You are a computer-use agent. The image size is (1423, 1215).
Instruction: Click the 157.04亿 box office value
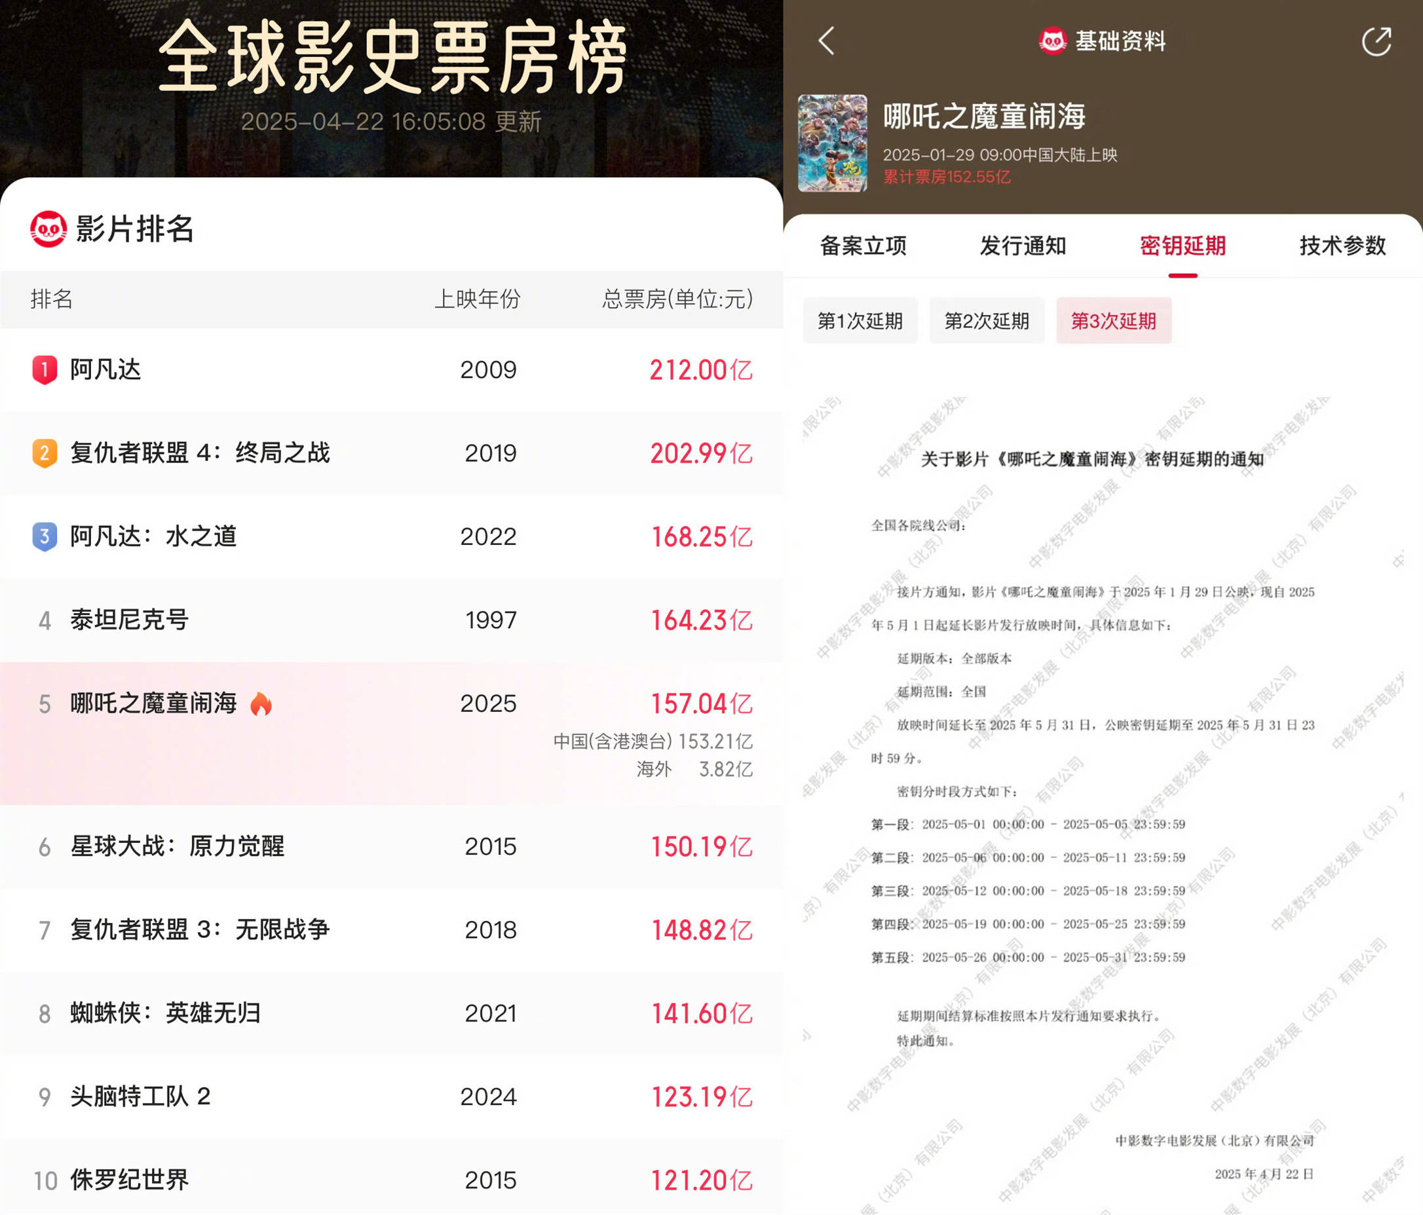701,704
